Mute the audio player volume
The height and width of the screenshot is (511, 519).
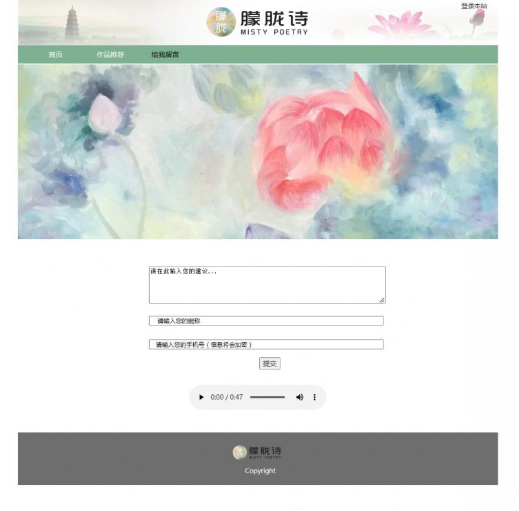[300, 397]
